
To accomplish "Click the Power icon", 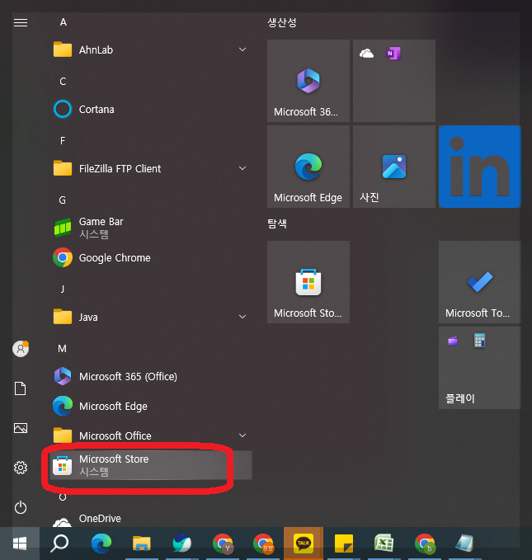I will pyautogui.click(x=21, y=507).
